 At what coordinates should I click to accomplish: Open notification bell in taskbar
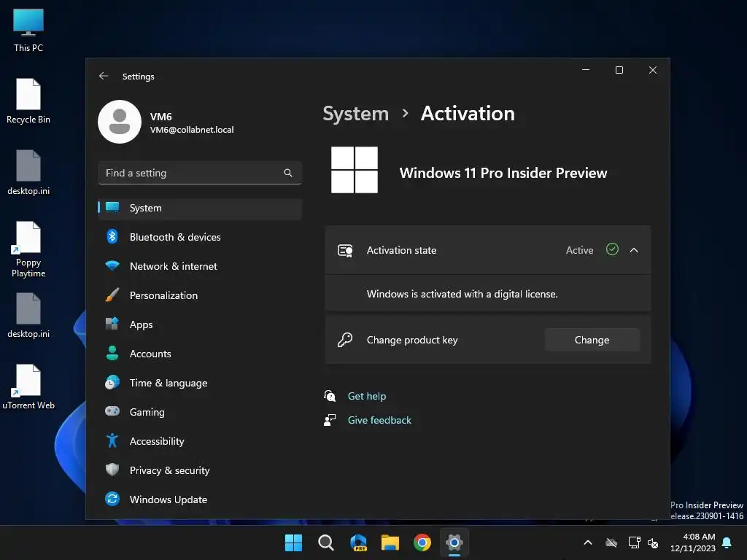pyautogui.click(x=727, y=542)
